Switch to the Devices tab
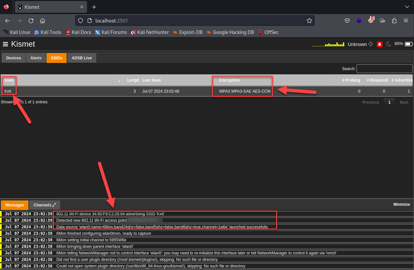414x270 pixels. coord(14,58)
